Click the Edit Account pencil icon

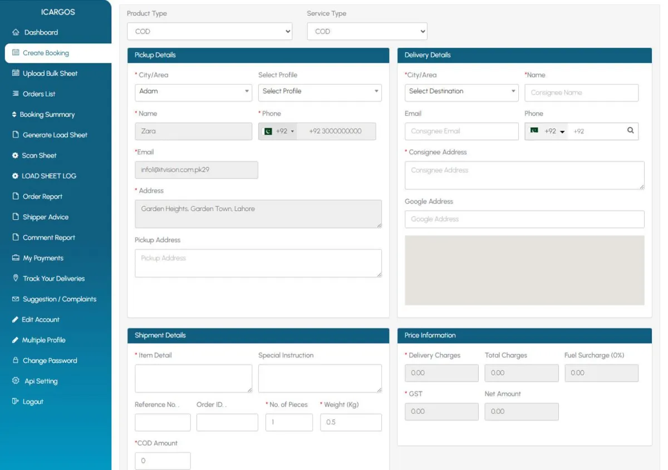(x=16, y=320)
